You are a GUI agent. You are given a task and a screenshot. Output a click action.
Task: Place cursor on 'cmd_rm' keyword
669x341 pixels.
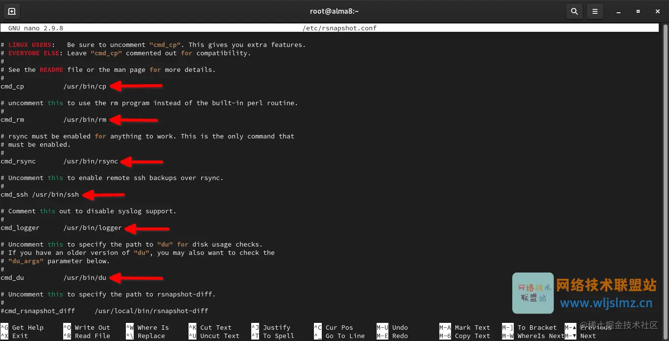12,119
